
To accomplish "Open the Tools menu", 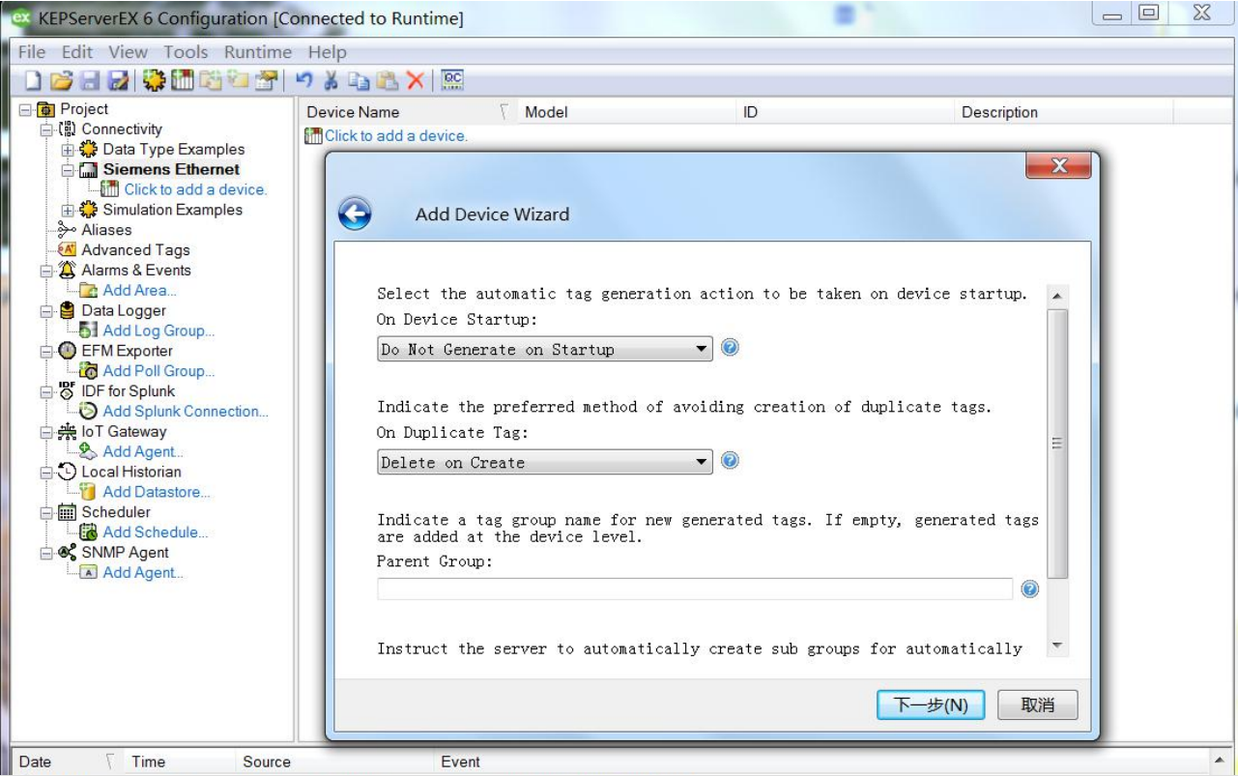I will tap(186, 52).
